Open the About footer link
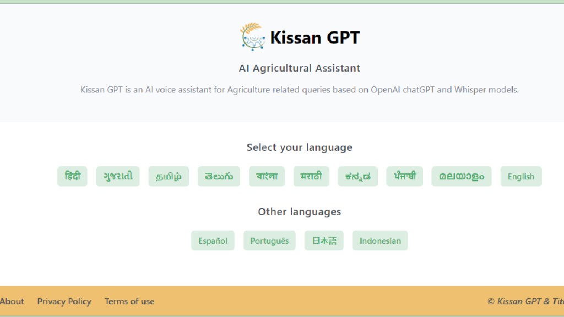564x317 pixels. click(12, 301)
